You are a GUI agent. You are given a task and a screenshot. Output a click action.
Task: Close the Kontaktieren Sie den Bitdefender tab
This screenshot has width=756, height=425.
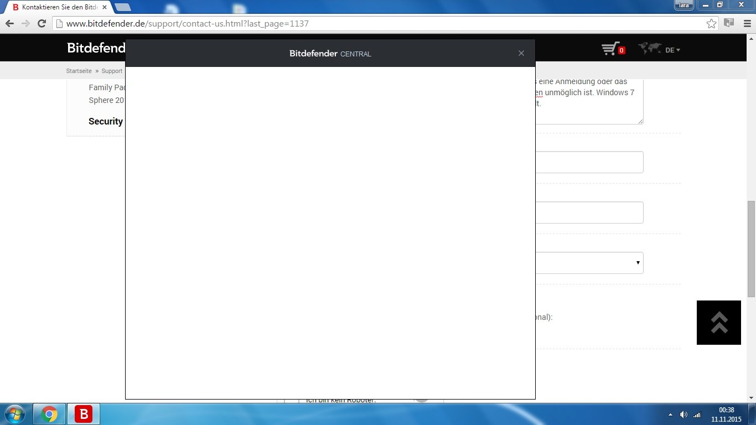[x=105, y=7]
